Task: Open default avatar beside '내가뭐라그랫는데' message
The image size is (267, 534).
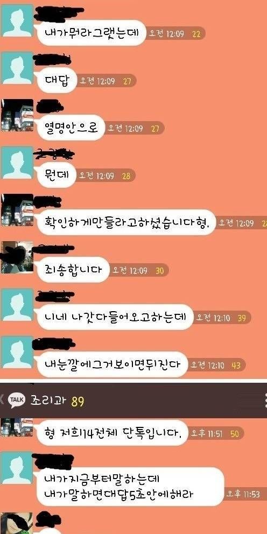Action: coord(17,20)
